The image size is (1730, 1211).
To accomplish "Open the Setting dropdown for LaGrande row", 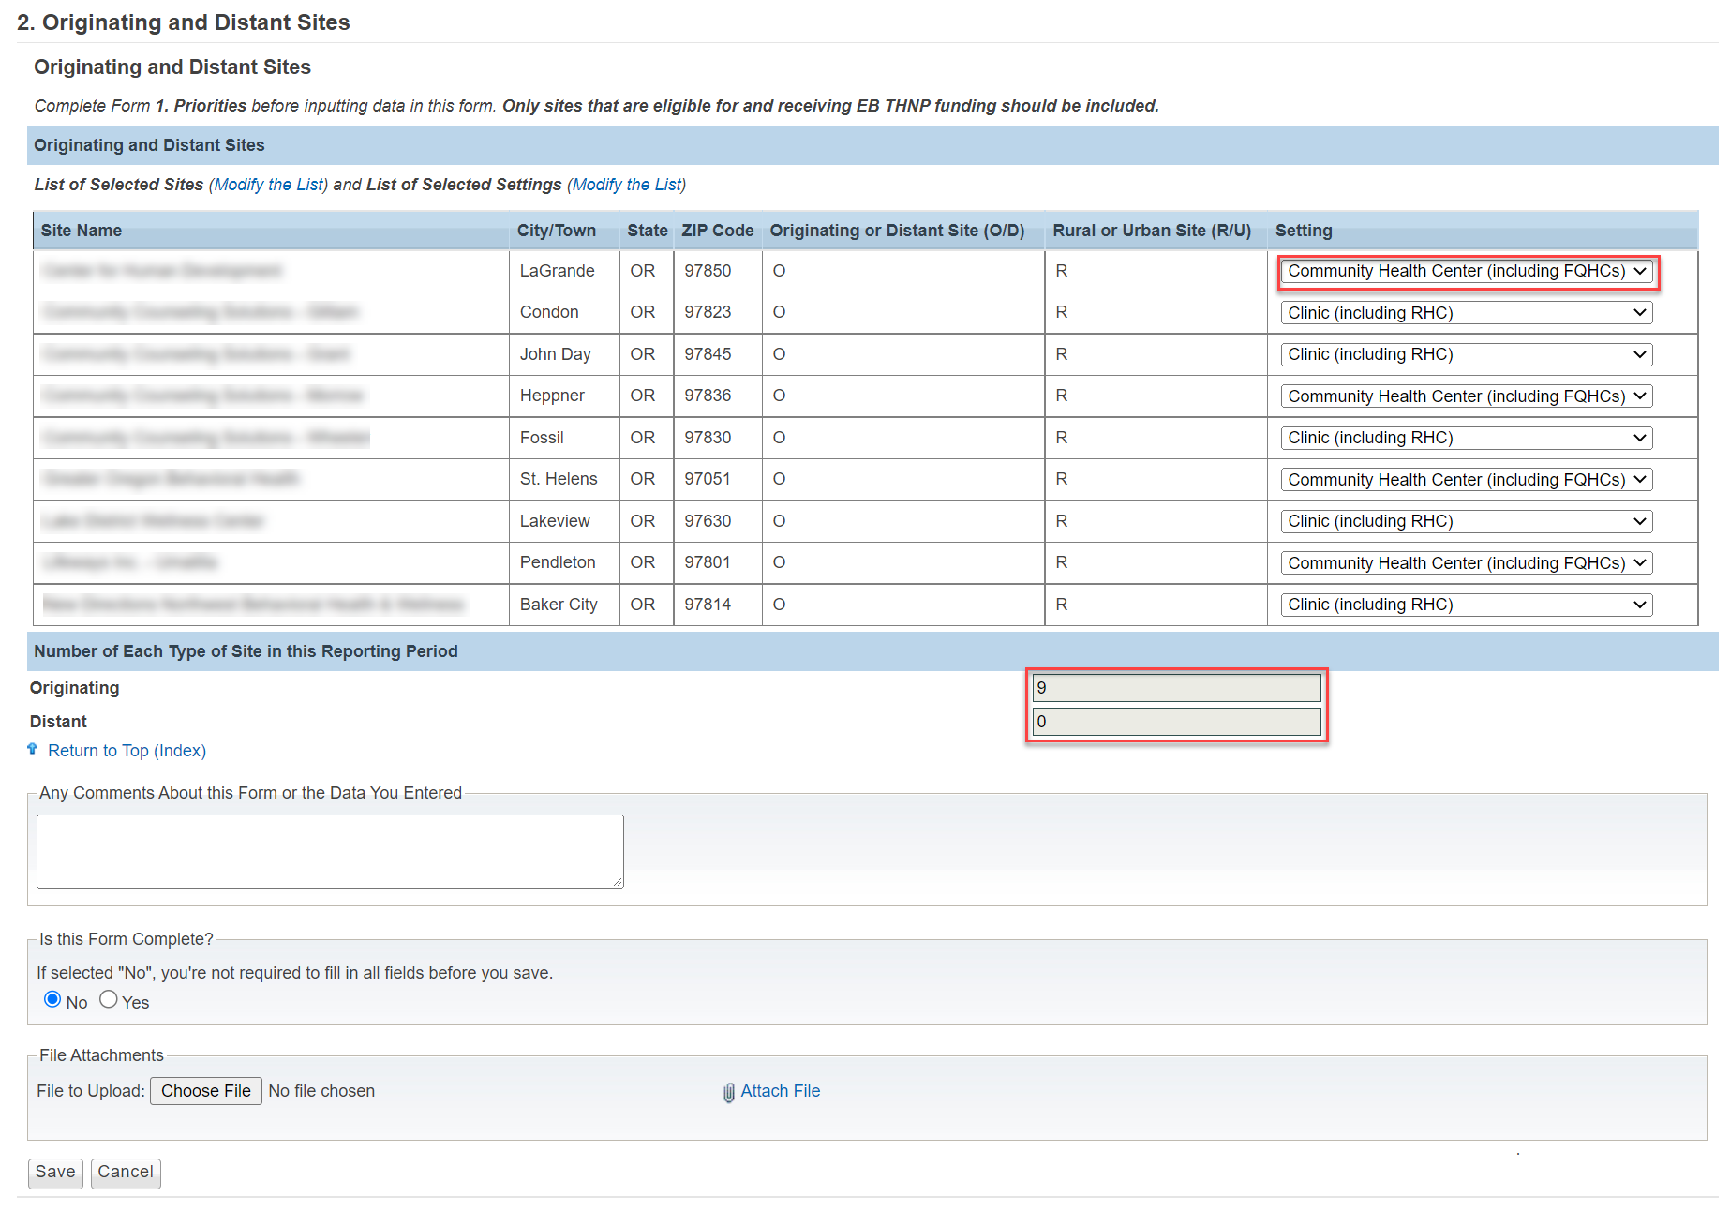I will [1466, 271].
